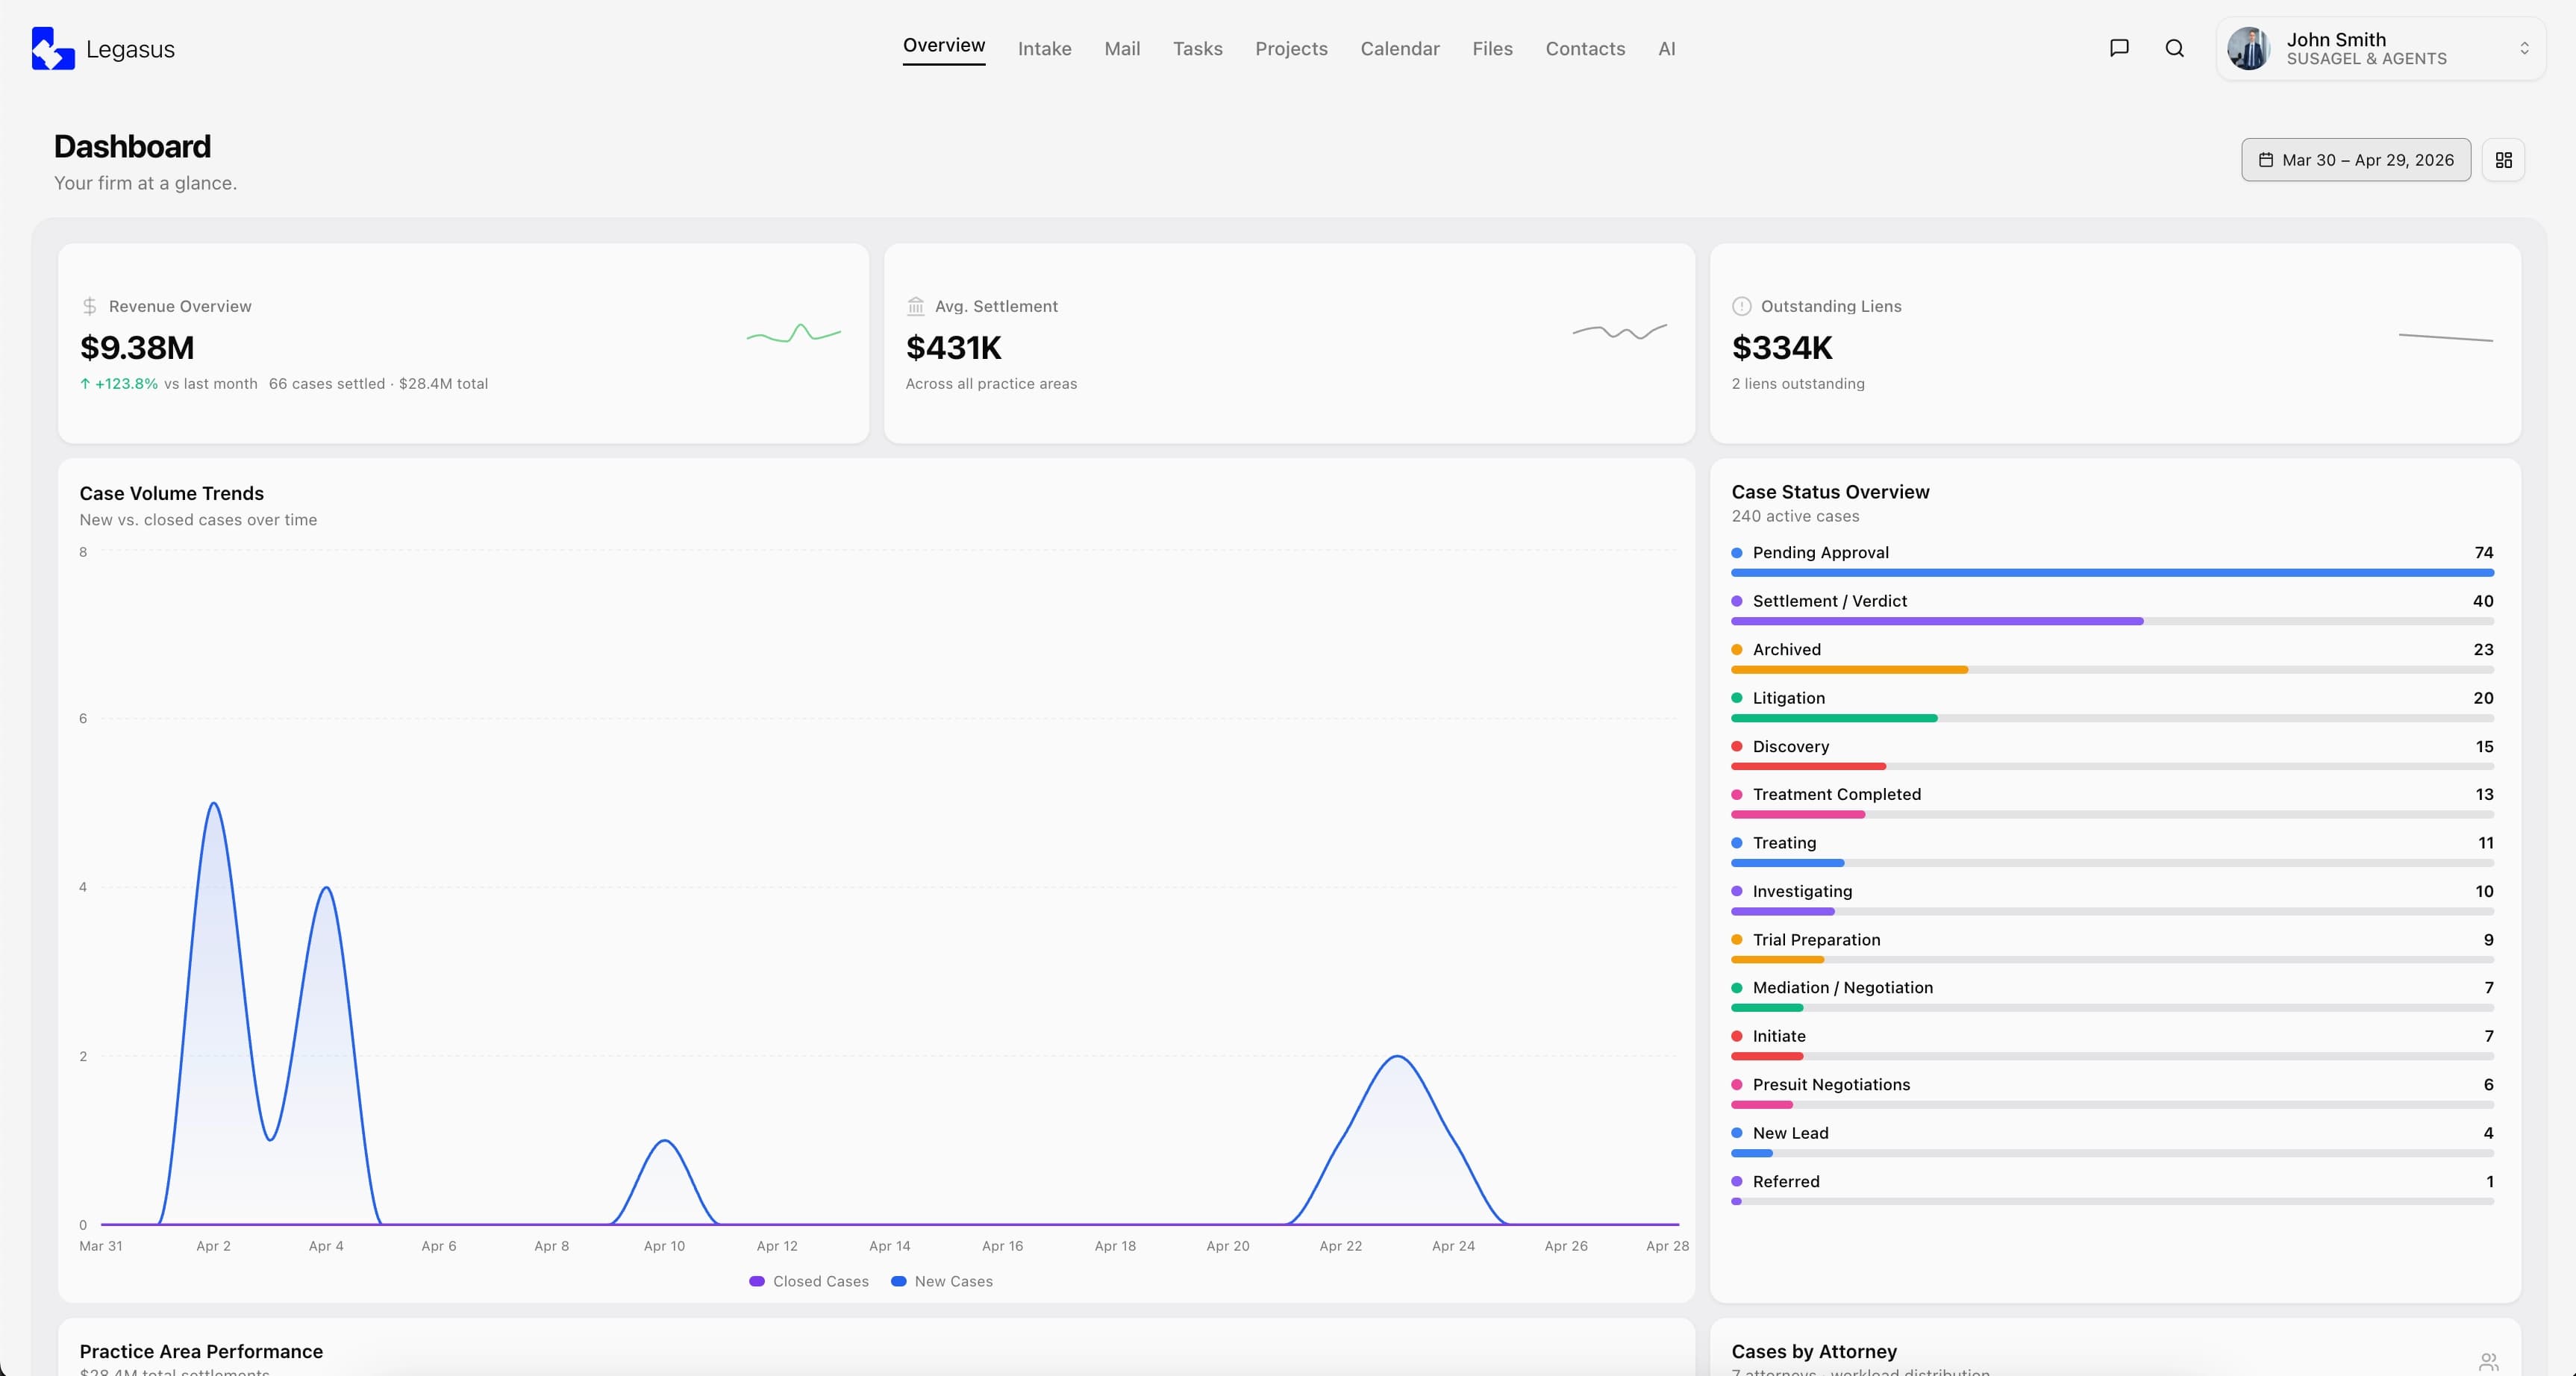Select the Investigating status row
Screen dimensions: 2576x1376
coord(2112,899)
